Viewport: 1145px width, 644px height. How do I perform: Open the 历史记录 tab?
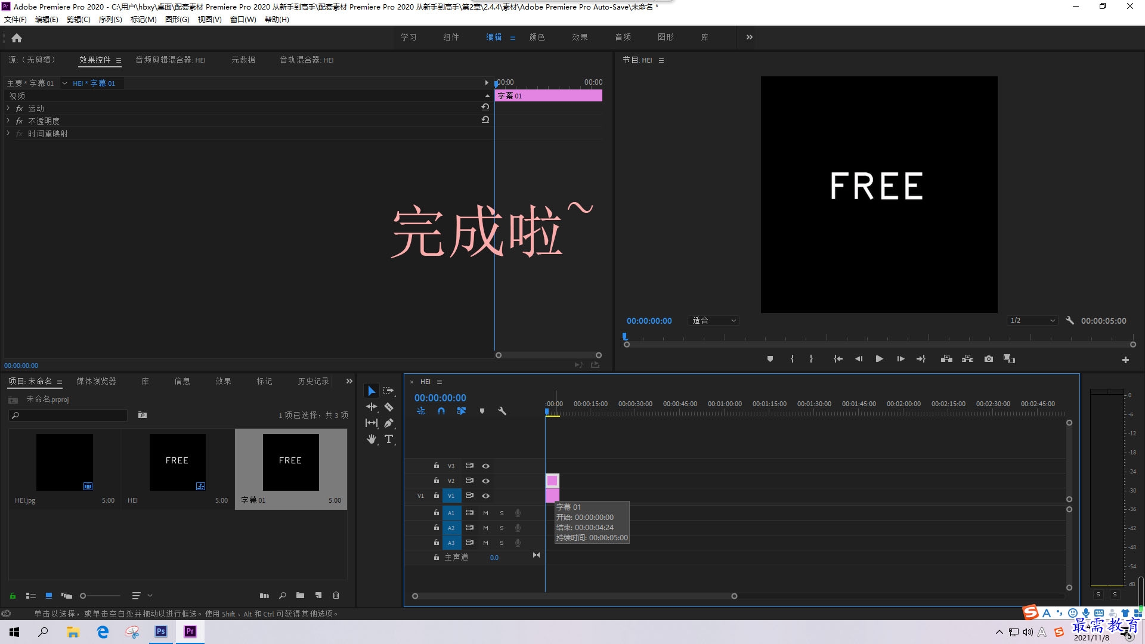[x=313, y=381]
